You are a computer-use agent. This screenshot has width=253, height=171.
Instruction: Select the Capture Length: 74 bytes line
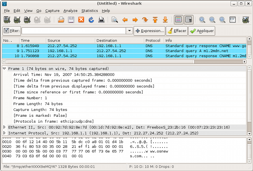pyautogui.click(x=40, y=110)
